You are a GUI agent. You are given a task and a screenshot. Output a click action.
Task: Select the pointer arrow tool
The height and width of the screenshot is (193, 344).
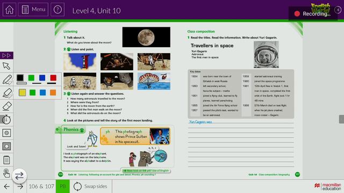(6, 66)
